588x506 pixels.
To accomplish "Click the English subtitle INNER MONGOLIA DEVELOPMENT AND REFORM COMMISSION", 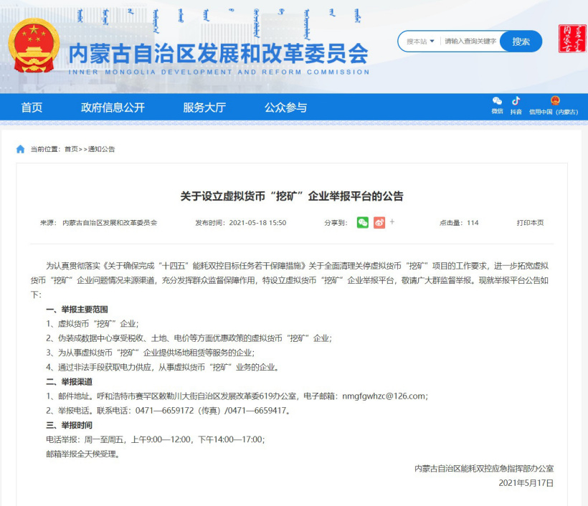I will click(219, 72).
